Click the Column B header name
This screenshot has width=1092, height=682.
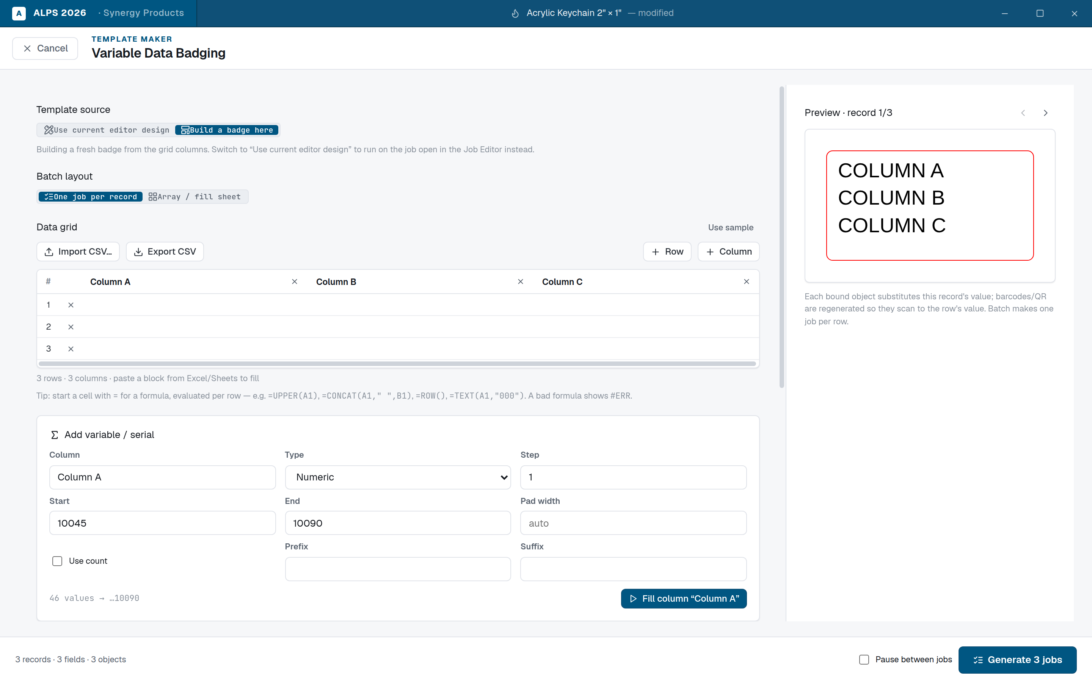coord(336,282)
